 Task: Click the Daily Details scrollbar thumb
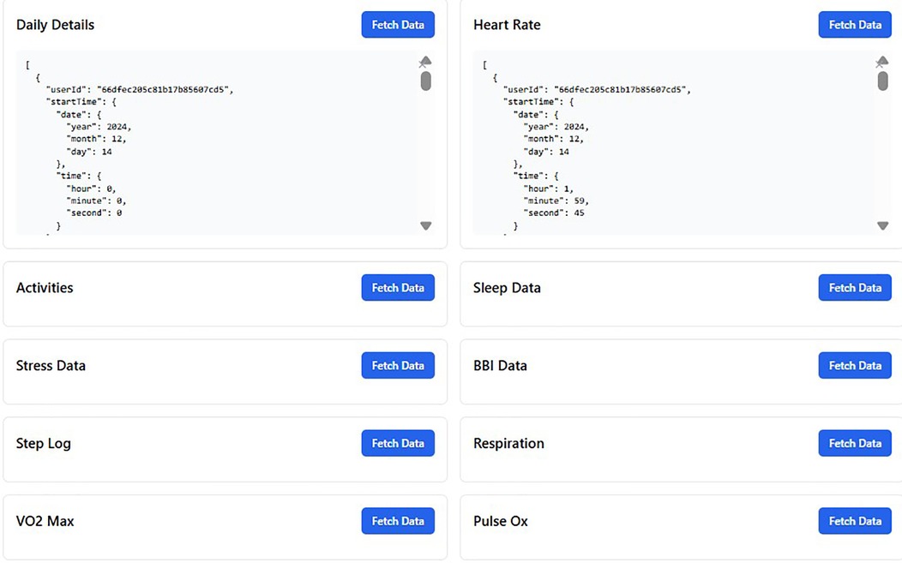pos(426,81)
